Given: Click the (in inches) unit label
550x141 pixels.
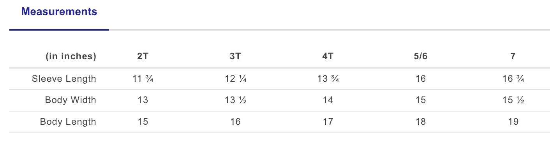Looking at the screenshot, I should tap(71, 56).
